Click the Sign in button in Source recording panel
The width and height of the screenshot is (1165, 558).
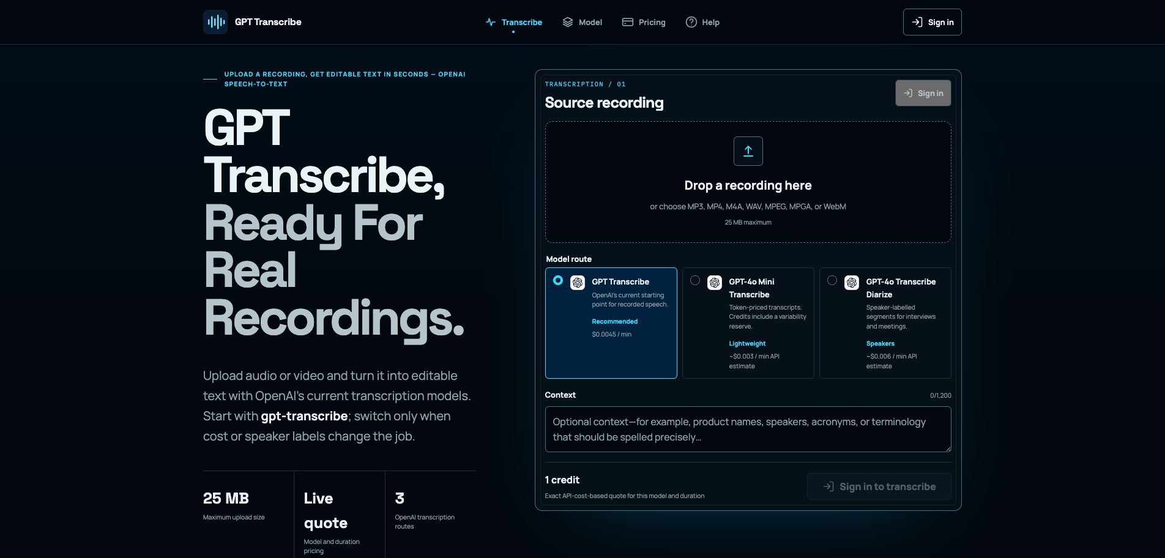pos(923,93)
